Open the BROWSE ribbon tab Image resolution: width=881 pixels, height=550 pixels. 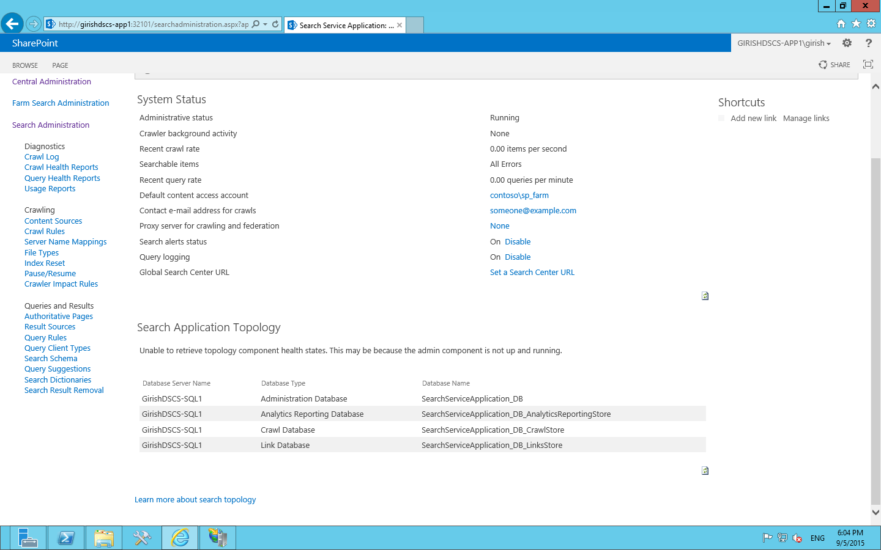pyautogui.click(x=25, y=65)
